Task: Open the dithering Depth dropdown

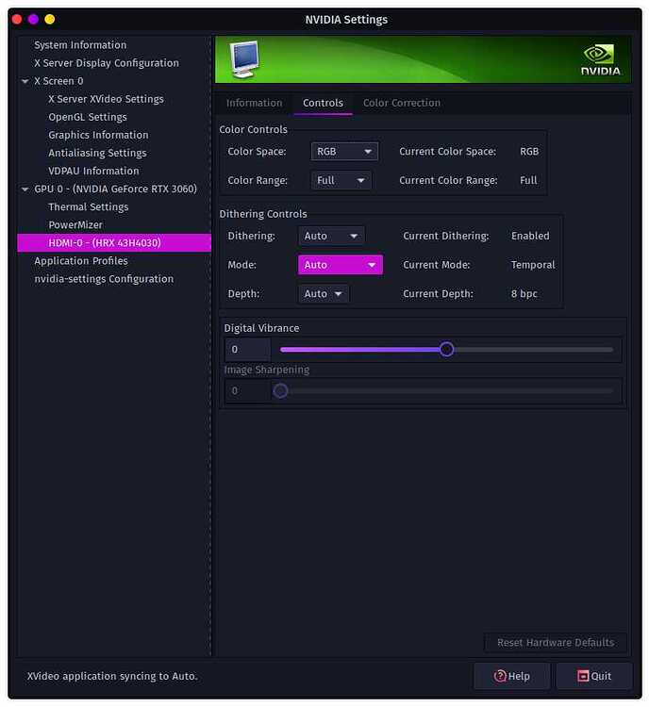Action: (x=324, y=294)
